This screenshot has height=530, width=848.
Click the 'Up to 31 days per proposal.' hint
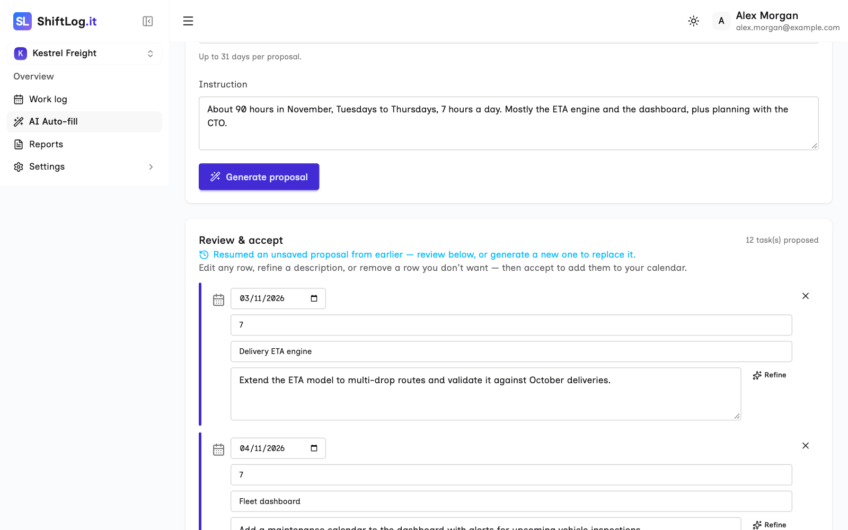click(250, 57)
